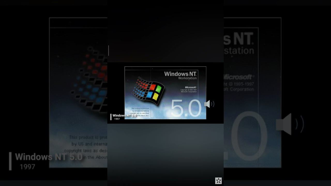The width and height of the screenshot is (331, 186).
Task: Click the sharp Microsoft logo in center splash
Action: 190,87
